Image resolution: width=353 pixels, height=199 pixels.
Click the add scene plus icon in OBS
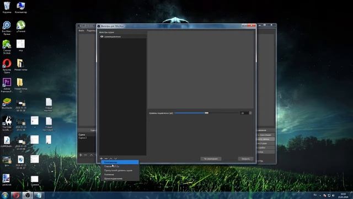(x=81, y=155)
